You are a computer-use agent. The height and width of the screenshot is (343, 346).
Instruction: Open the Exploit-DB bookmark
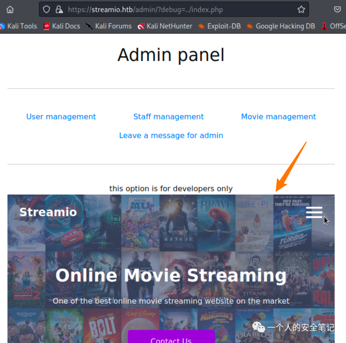pos(219,26)
